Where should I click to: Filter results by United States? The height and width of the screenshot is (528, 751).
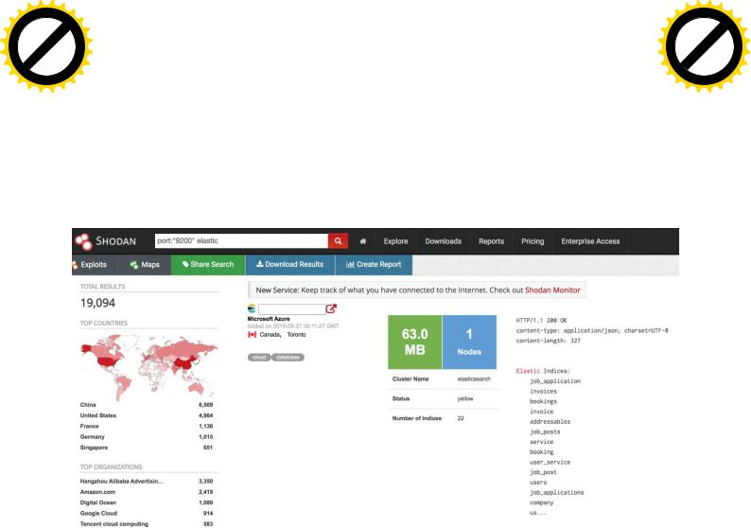pyautogui.click(x=147, y=415)
